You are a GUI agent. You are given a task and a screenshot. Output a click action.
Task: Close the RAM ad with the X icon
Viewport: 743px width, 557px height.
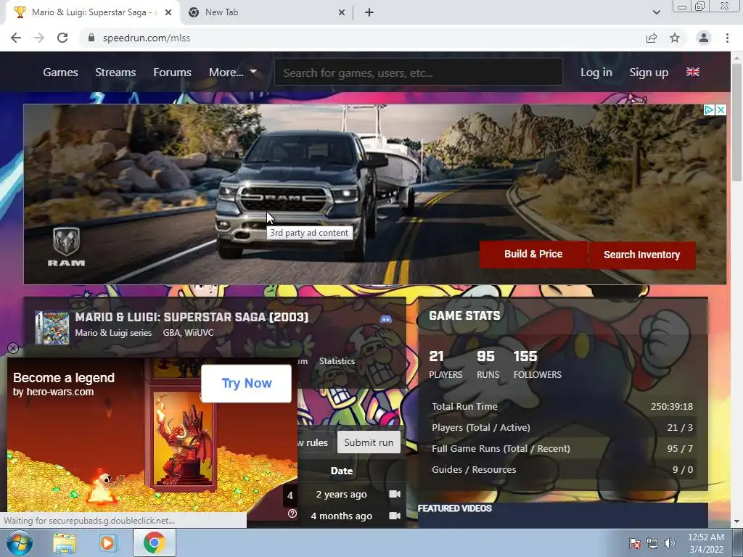[721, 110]
